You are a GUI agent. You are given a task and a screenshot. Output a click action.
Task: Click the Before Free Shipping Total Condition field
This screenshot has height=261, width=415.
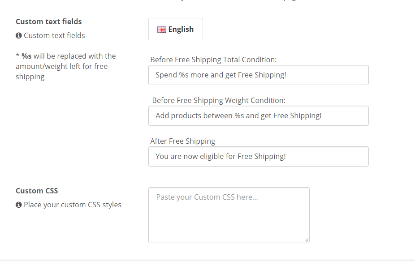258,75
